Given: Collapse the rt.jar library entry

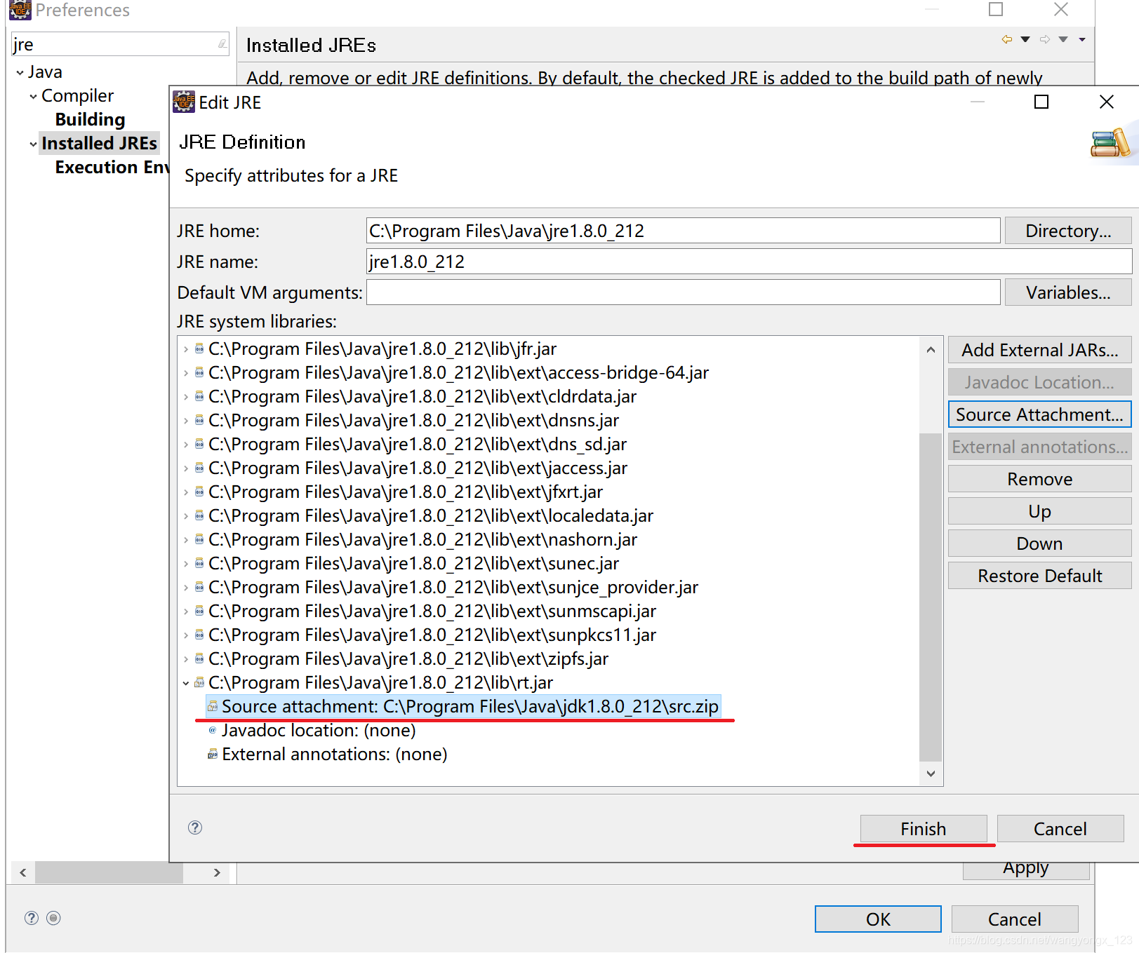Looking at the screenshot, I should [x=185, y=683].
